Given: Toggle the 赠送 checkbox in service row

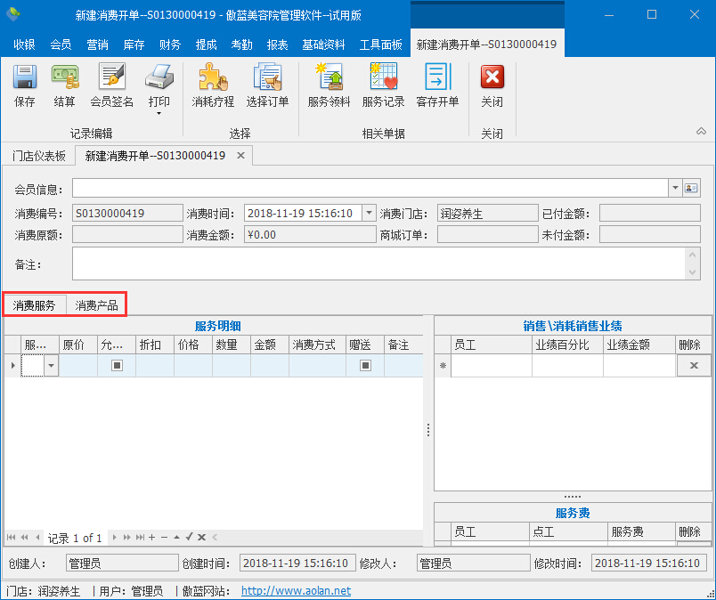Looking at the screenshot, I should pyautogui.click(x=365, y=365).
